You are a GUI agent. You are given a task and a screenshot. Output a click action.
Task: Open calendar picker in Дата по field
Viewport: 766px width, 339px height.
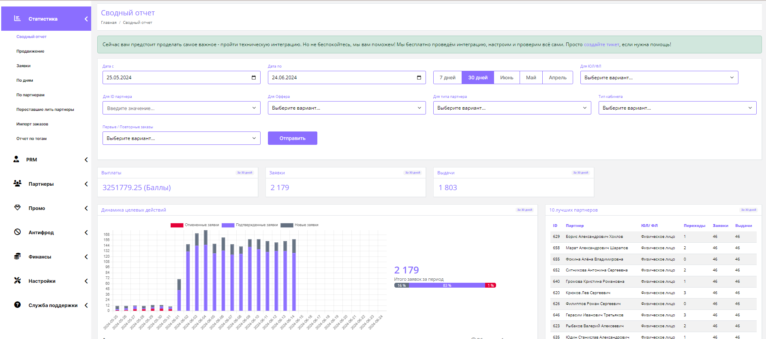pyautogui.click(x=419, y=78)
